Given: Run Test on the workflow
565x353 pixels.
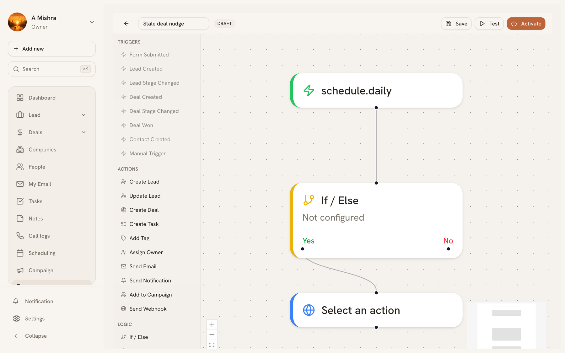Looking at the screenshot, I should pyautogui.click(x=489, y=24).
